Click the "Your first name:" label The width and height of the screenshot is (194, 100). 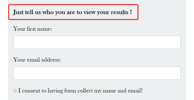[33, 29]
